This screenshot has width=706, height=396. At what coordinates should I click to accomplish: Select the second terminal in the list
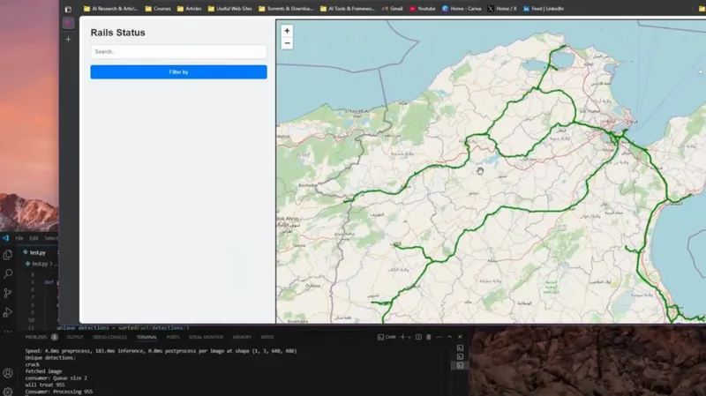[x=460, y=357]
